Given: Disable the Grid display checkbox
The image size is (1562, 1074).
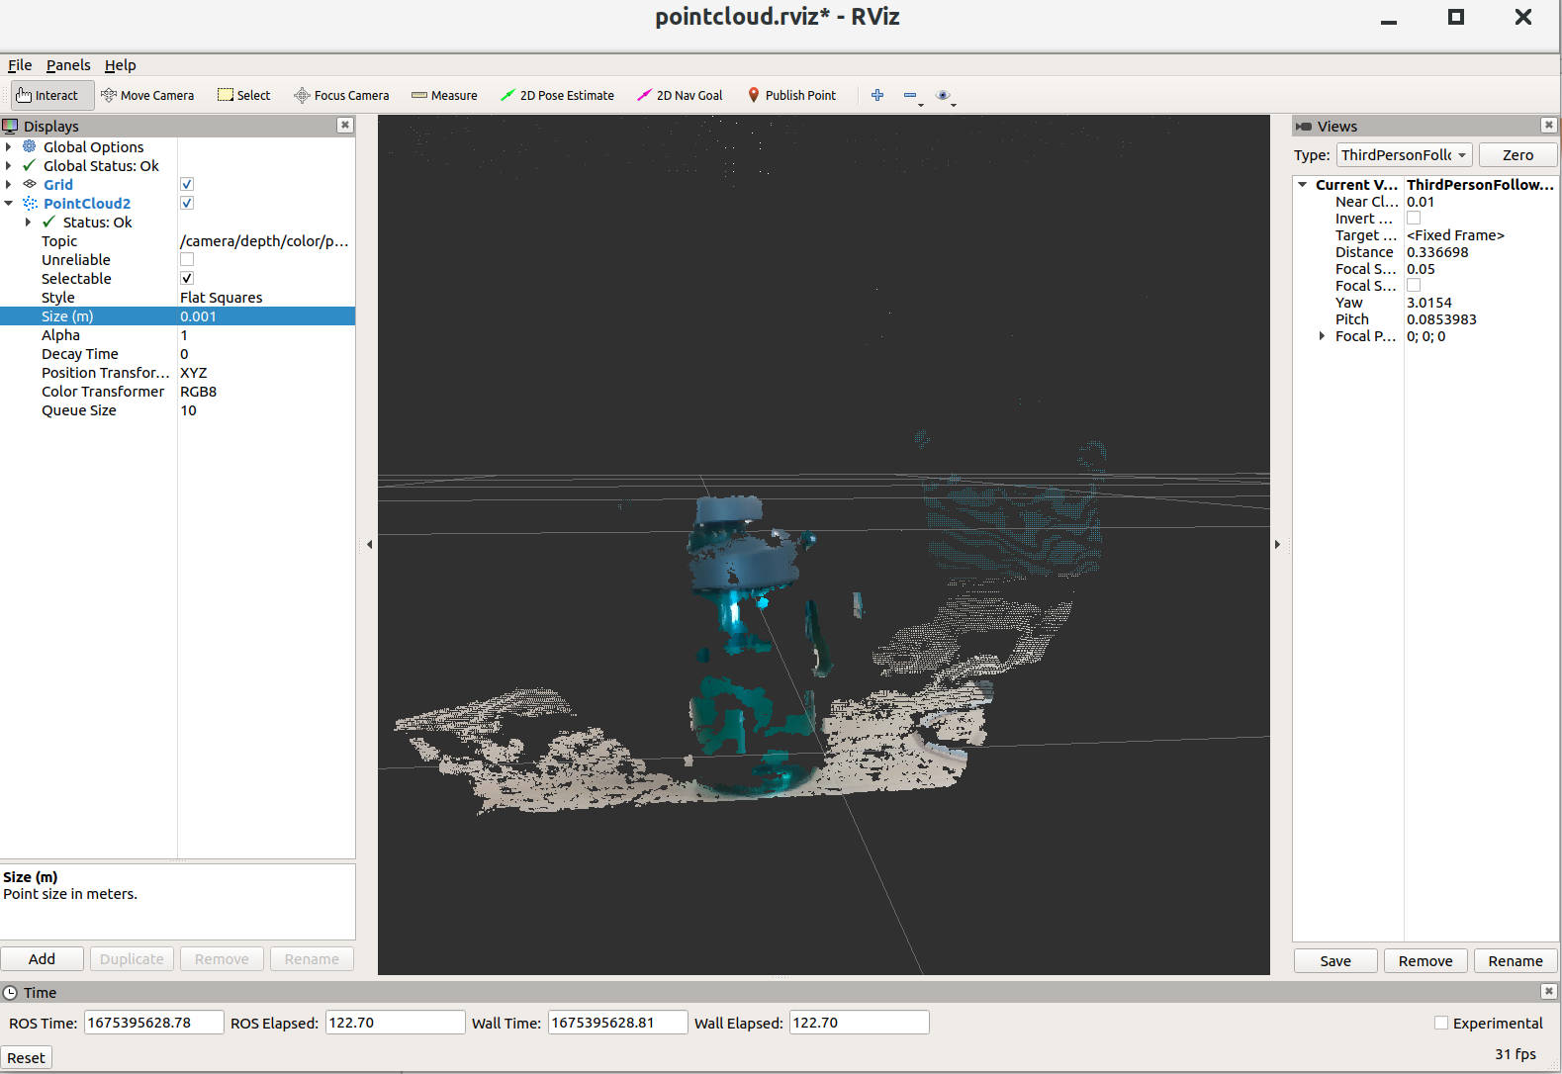Looking at the screenshot, I should 187,185.
